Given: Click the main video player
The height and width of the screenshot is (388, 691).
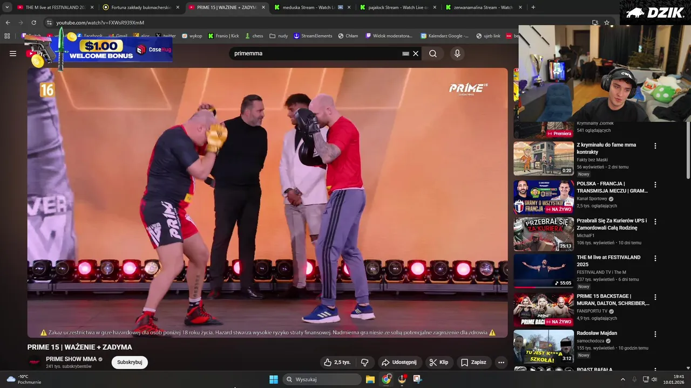Looking at the screenshot, I should pos(268,203).
